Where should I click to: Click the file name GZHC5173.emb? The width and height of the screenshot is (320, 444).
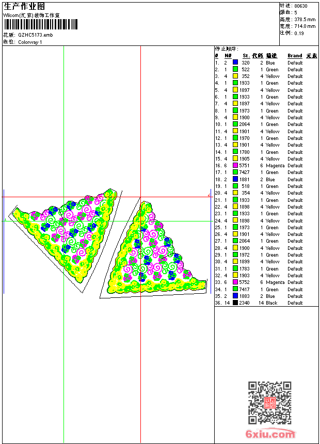click(35, 35)
